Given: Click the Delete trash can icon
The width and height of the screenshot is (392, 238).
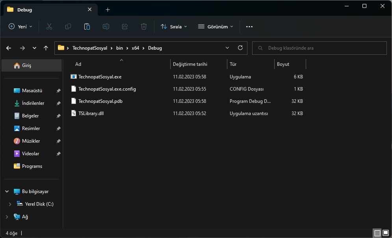Looking at the screenshot, I should tap(144, 26).
